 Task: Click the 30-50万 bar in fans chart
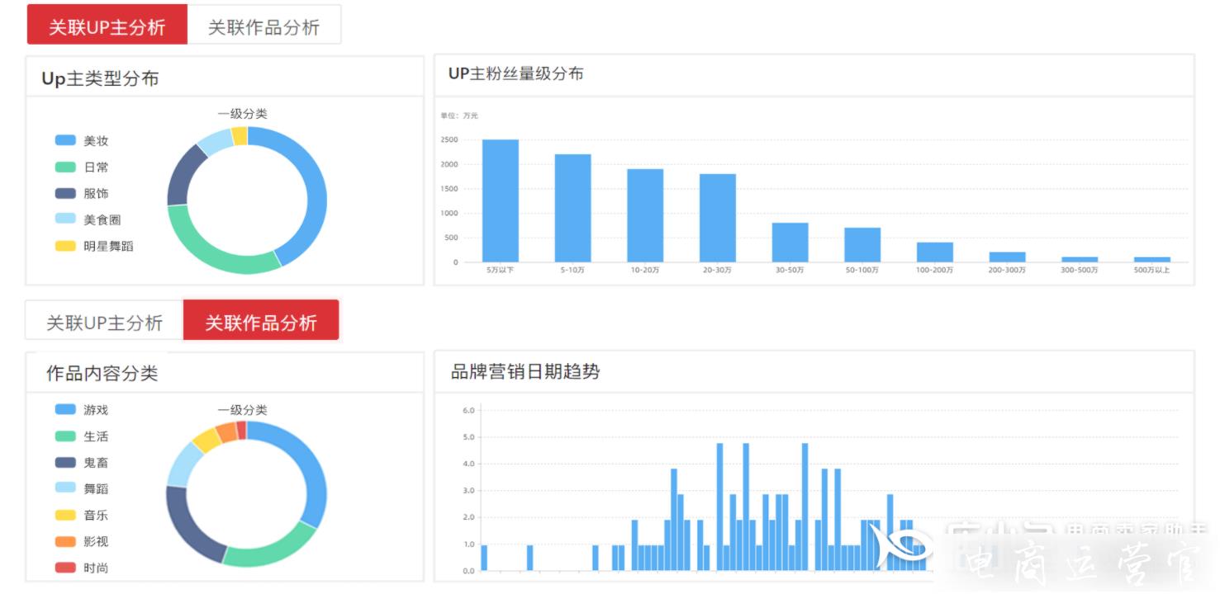click(x=790, y=243)
